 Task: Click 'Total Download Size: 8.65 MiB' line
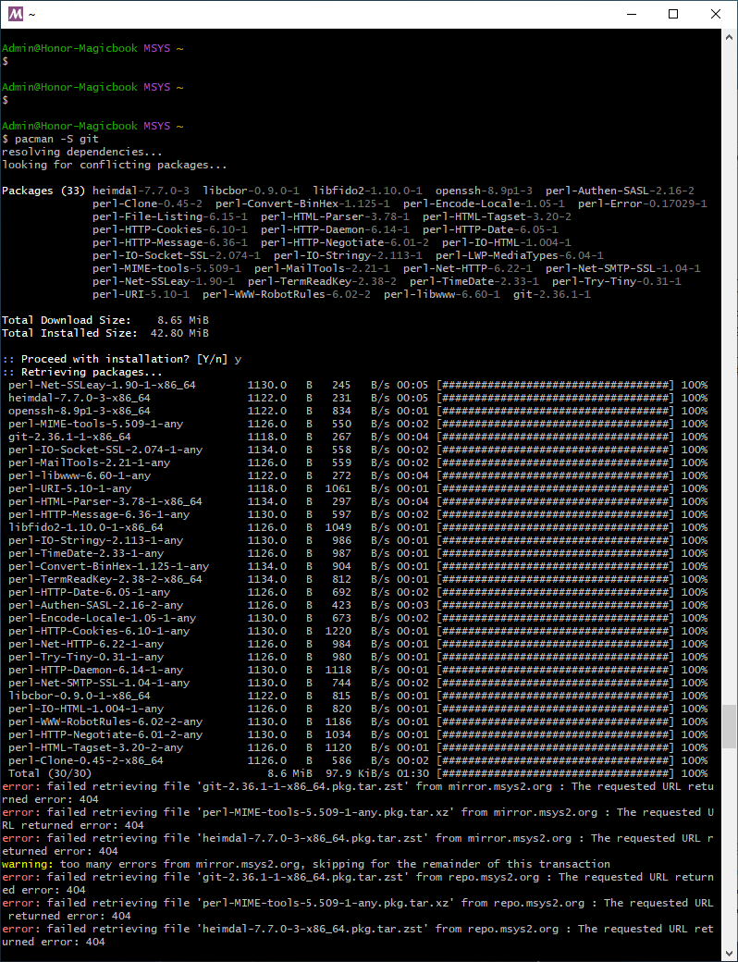(105, 320)
